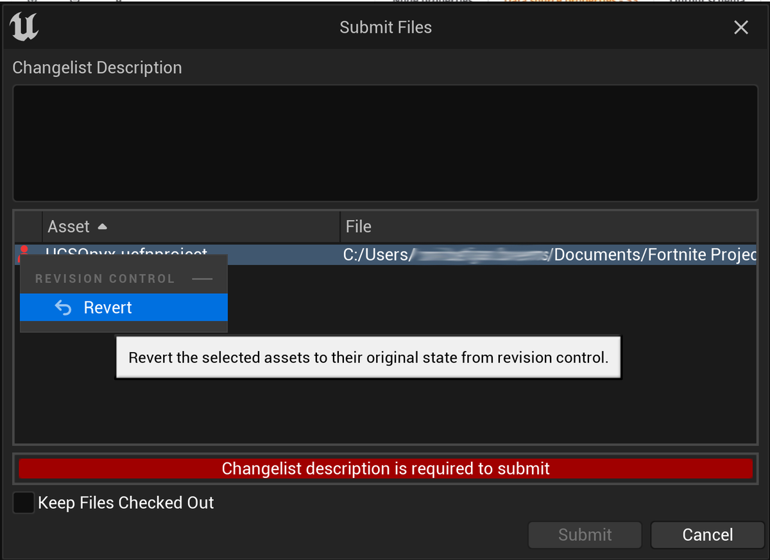Collapse the Revision Control menu section
The height and width of the screenshot is (560, 770).
[203, 278]
